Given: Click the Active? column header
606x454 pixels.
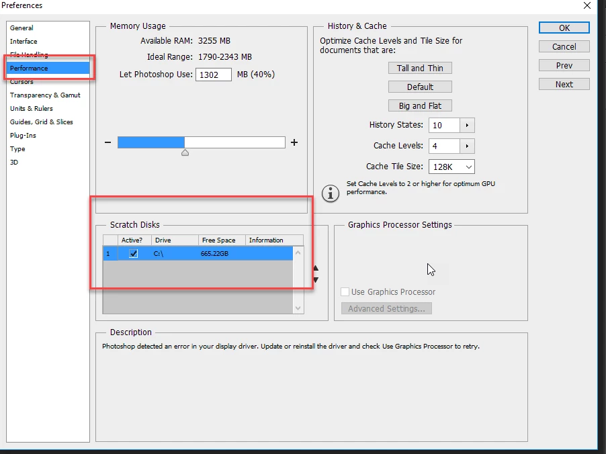Looking at the screenshot, I should pyautogui.click(x=134, y=240).
